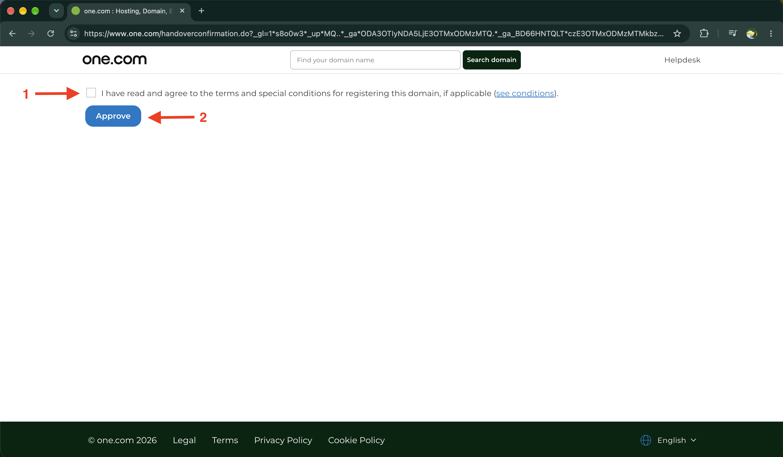
Task: Open the Terms footer link
Action: (x=225, y=440)
